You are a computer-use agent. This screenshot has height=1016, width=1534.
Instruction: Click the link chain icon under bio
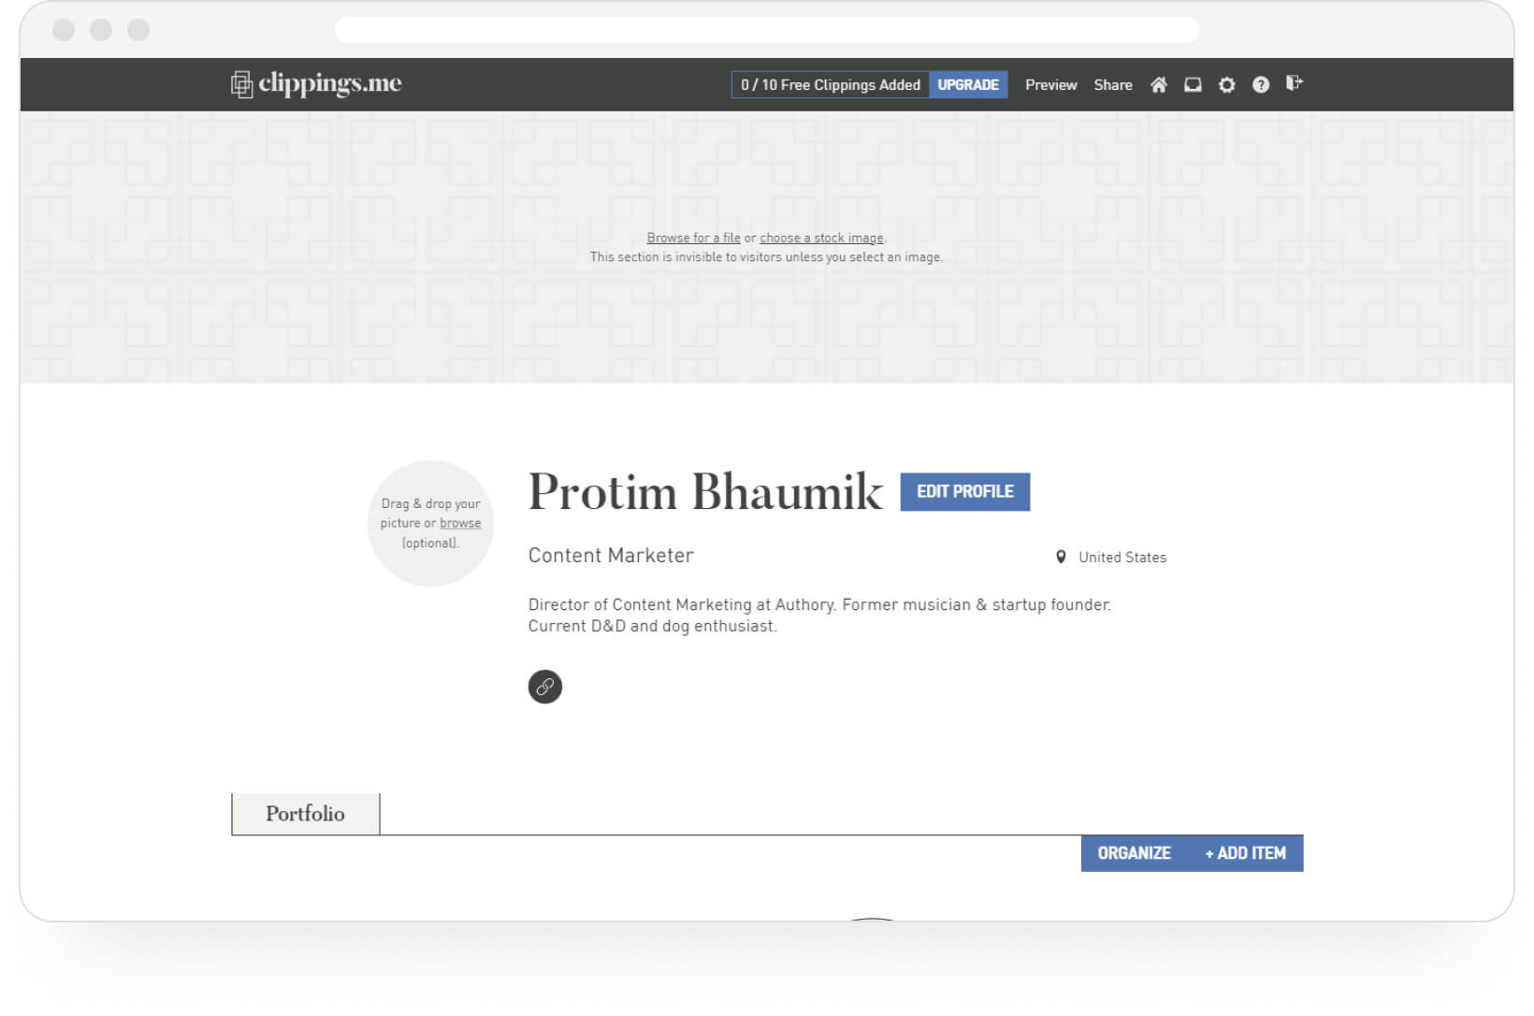[x=545, y=687]
